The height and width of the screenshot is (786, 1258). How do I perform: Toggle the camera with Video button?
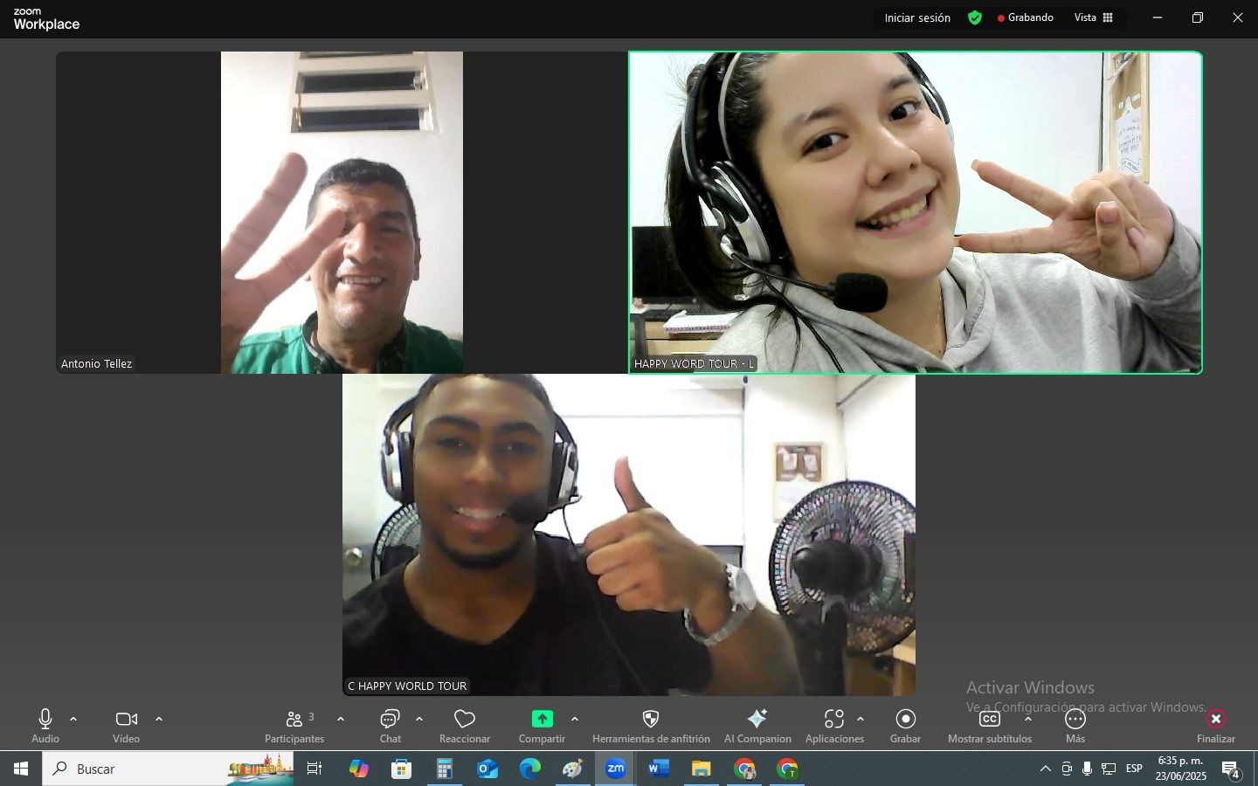click(126, 719)
